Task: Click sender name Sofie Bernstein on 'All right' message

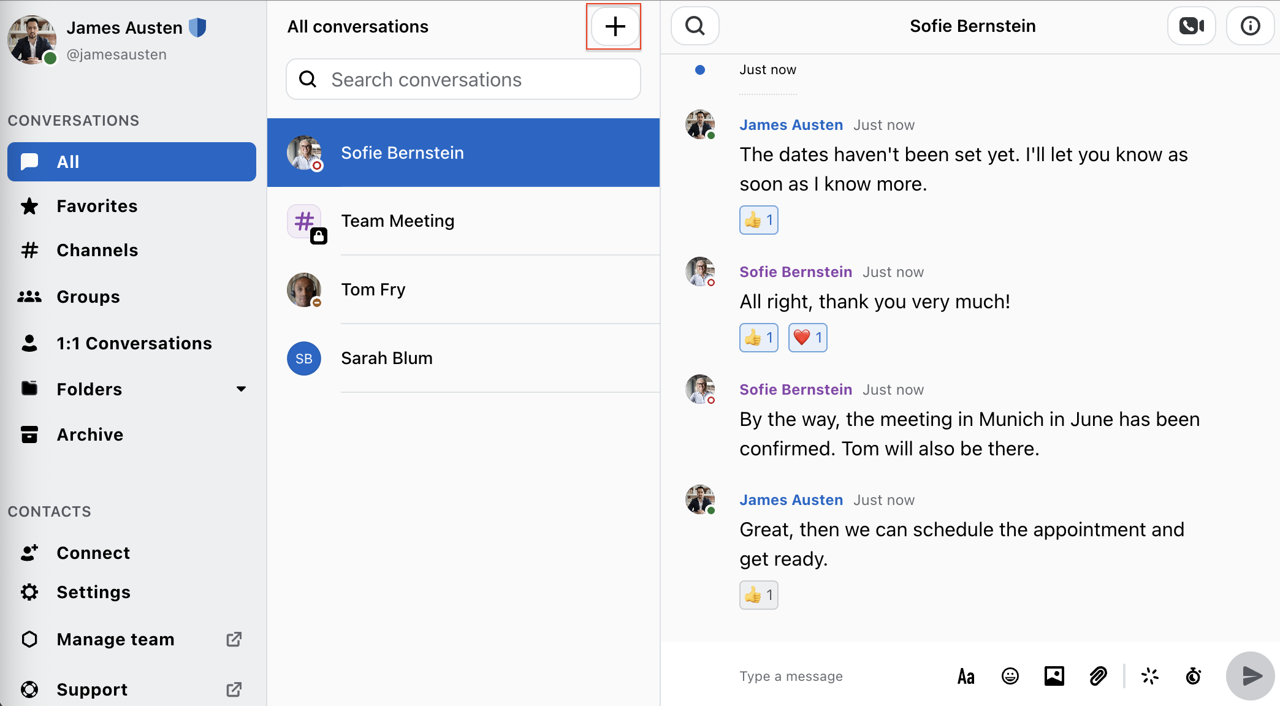Action: [796, 272]
